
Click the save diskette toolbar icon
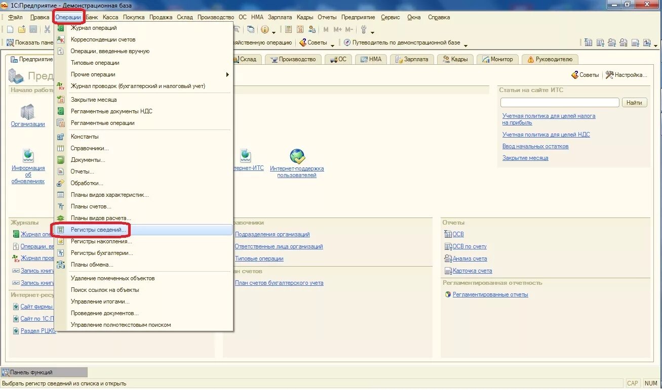click(33, 29)
